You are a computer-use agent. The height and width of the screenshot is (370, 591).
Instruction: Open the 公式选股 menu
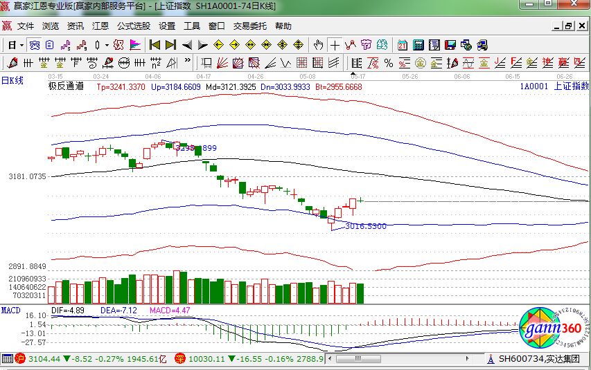coord(133,26)
